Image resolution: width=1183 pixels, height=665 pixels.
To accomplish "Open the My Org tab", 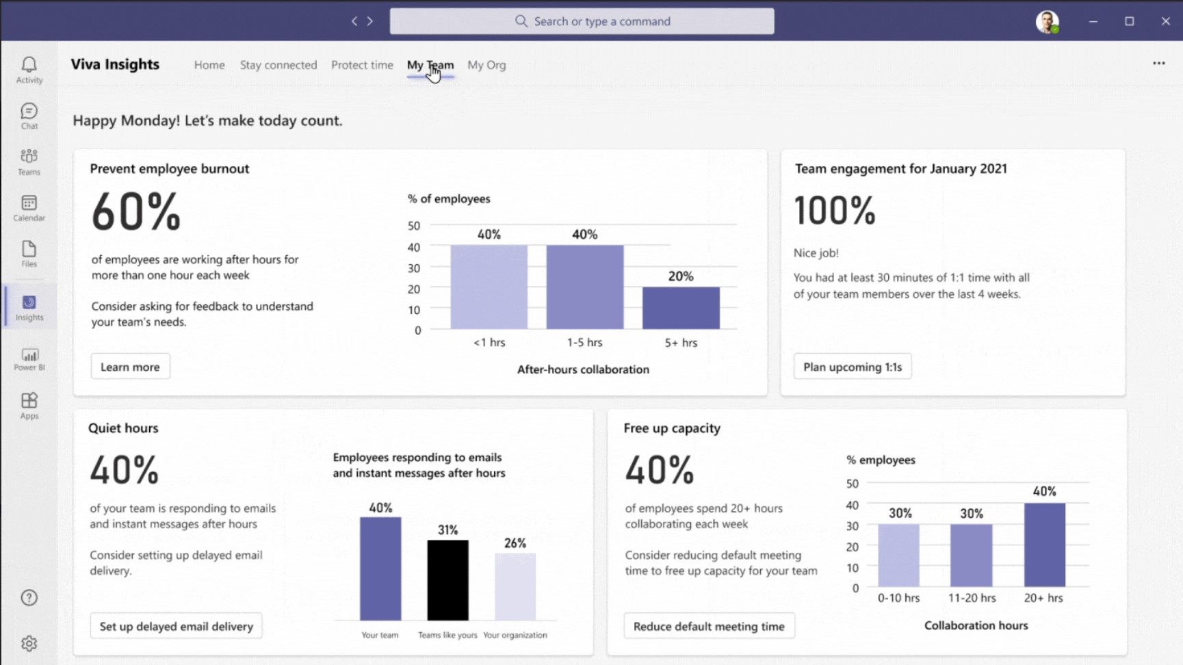I will [x=486, y=65].
